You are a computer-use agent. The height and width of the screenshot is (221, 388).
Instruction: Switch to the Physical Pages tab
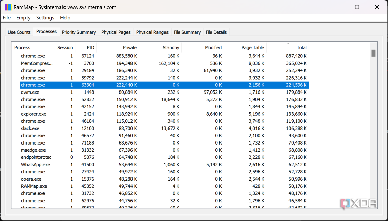[x=116, y=32]
